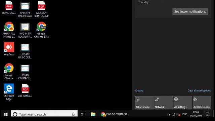Click the Cortana circle in search box
This screenshot has height=121, width=215.
tap(15, 114)
